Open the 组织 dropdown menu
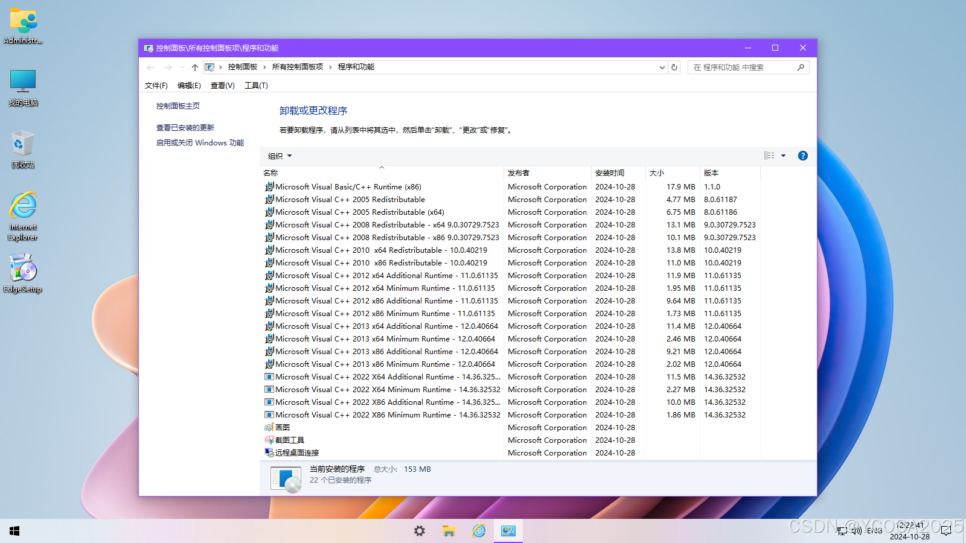 click(x=280, y=156)
